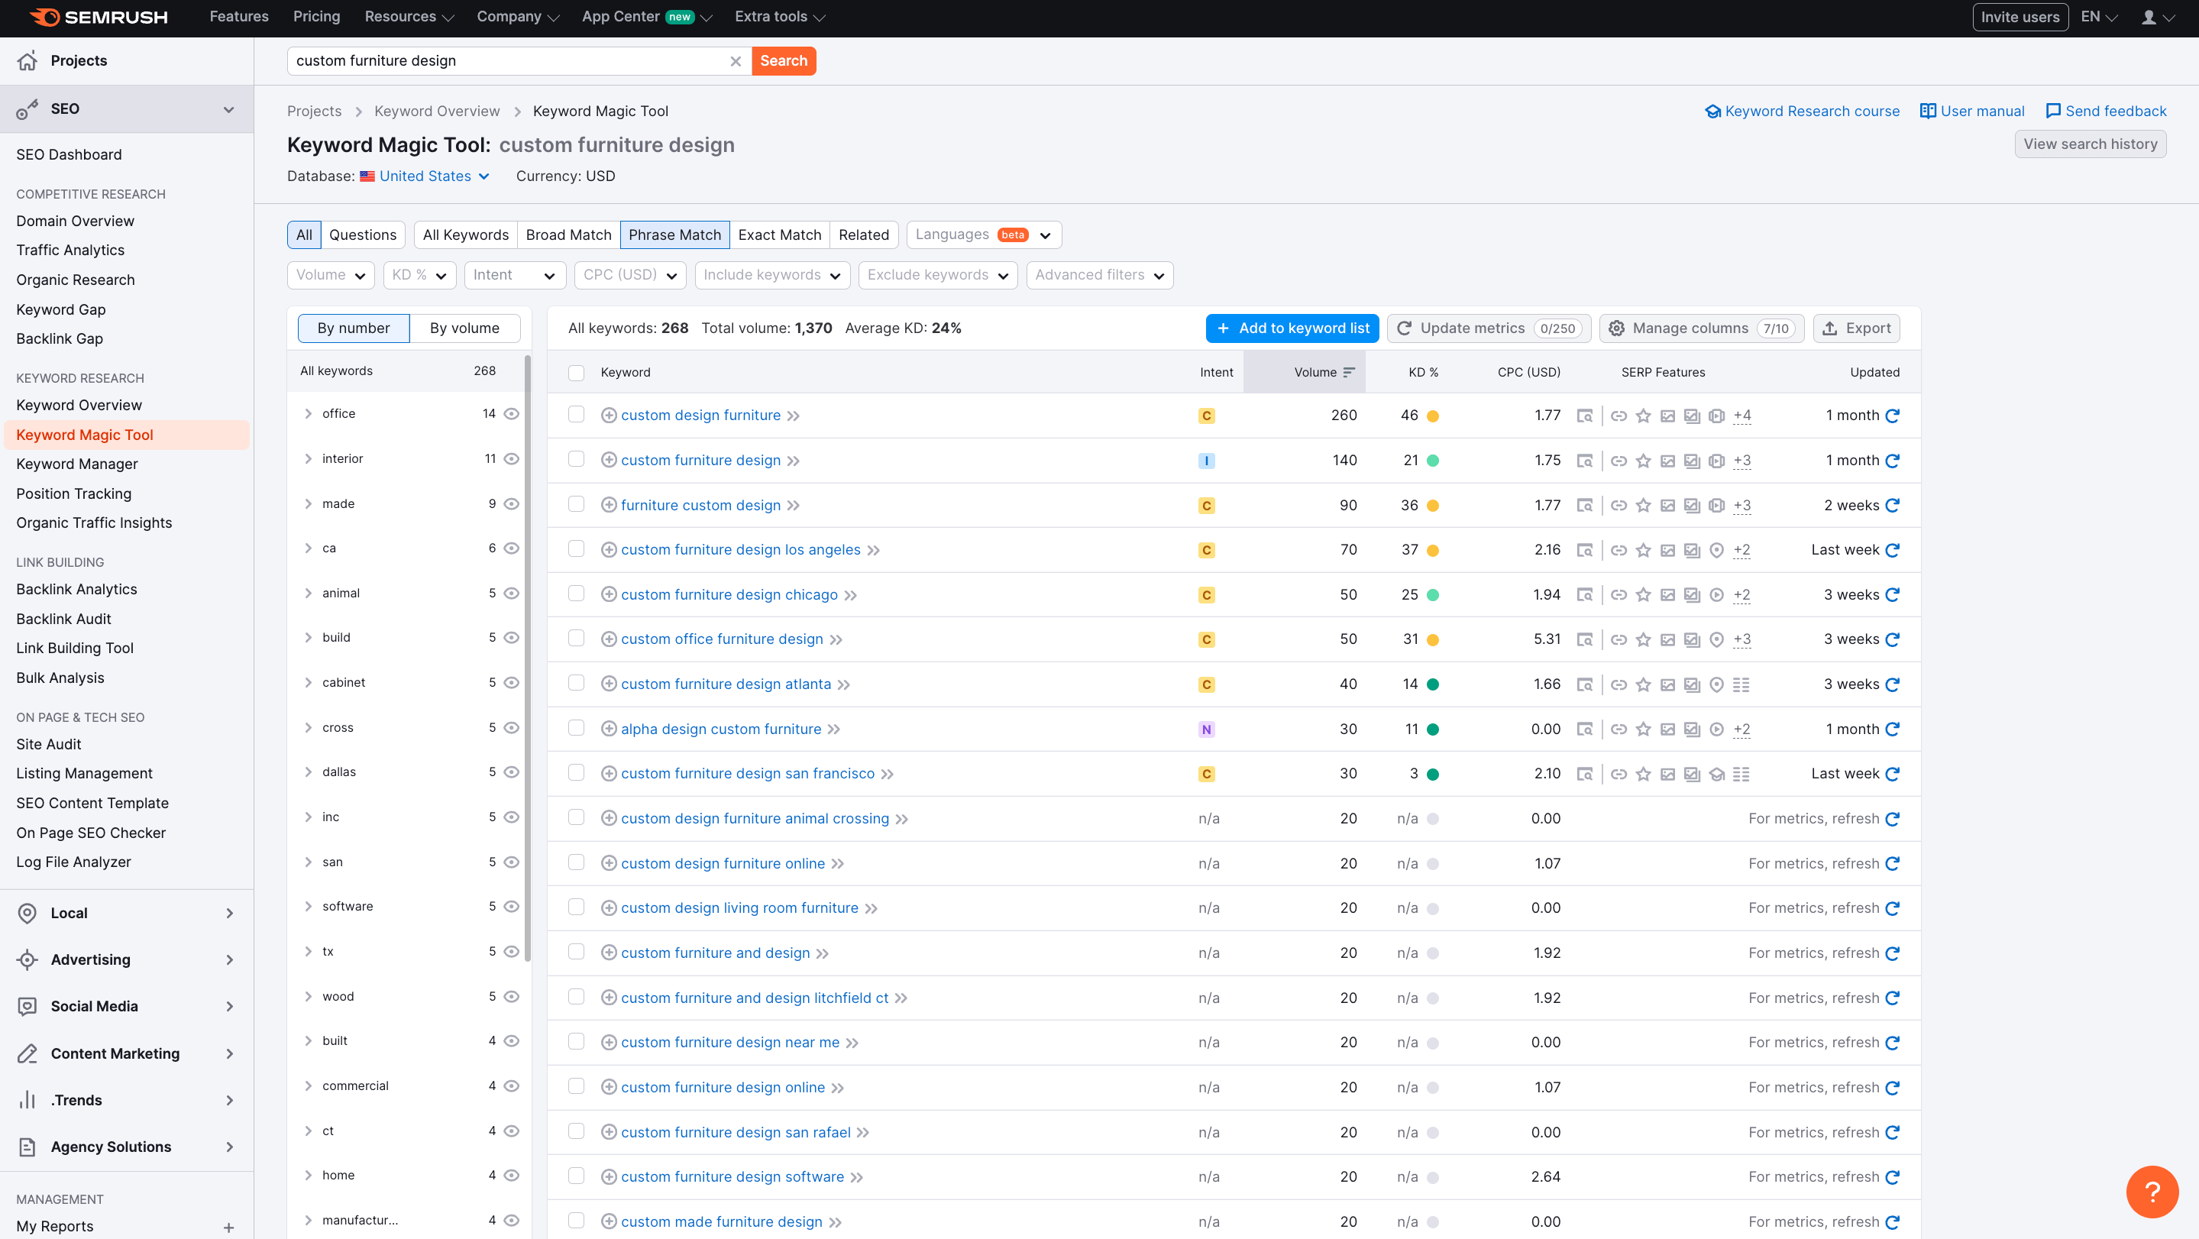Screen dimensions: 2199x1239
Task: Open user profile icon in top bar
Action: tap(2149, 17)
